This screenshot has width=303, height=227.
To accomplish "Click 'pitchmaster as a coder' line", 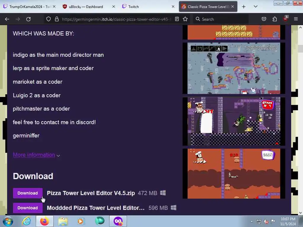I will tap(41, 109).
